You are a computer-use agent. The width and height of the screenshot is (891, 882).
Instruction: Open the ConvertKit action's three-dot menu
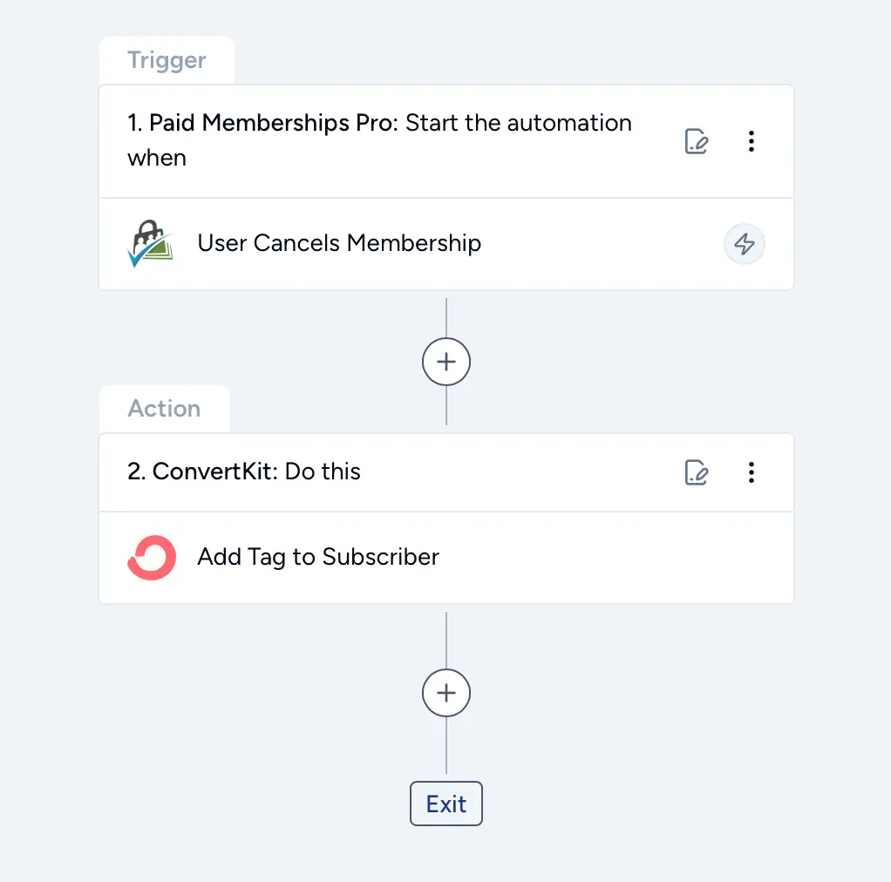(x=752, y=472)
